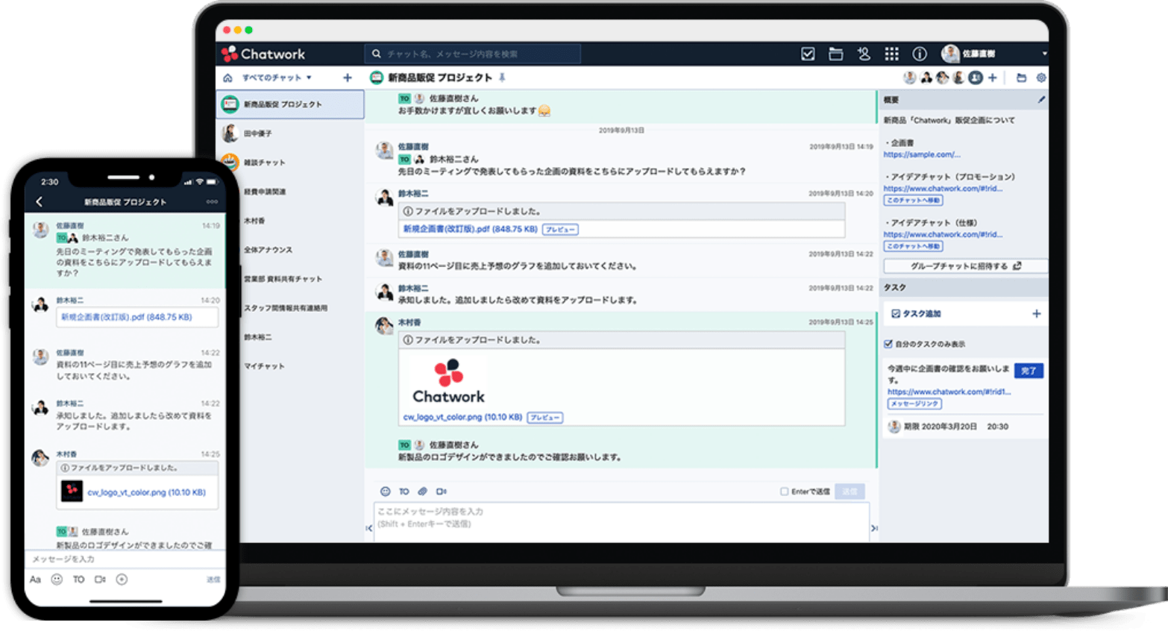Preview 新規企画書(改訂版).pdf with the プレビュー button
Image resolution: width=1168 pixels, height=631 pixels.
pos(559,229)
